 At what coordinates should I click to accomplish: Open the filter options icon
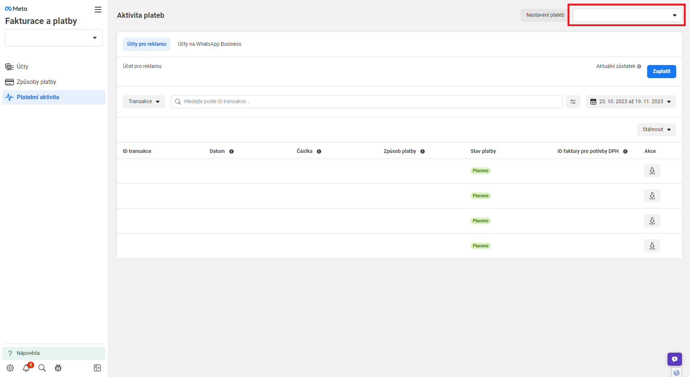coord(573,102)
